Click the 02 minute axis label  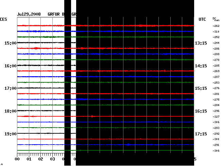pos(40,159)
